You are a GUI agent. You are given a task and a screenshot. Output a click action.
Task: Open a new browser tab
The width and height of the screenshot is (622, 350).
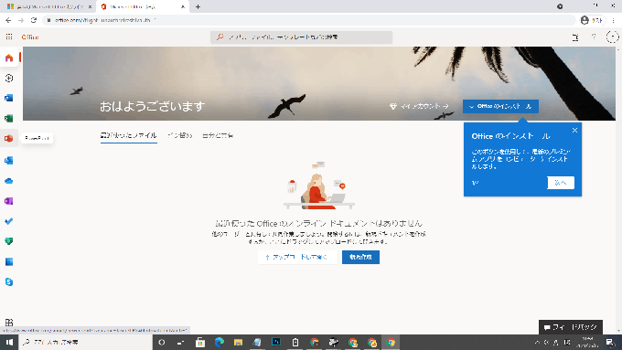tap(198, 6)
